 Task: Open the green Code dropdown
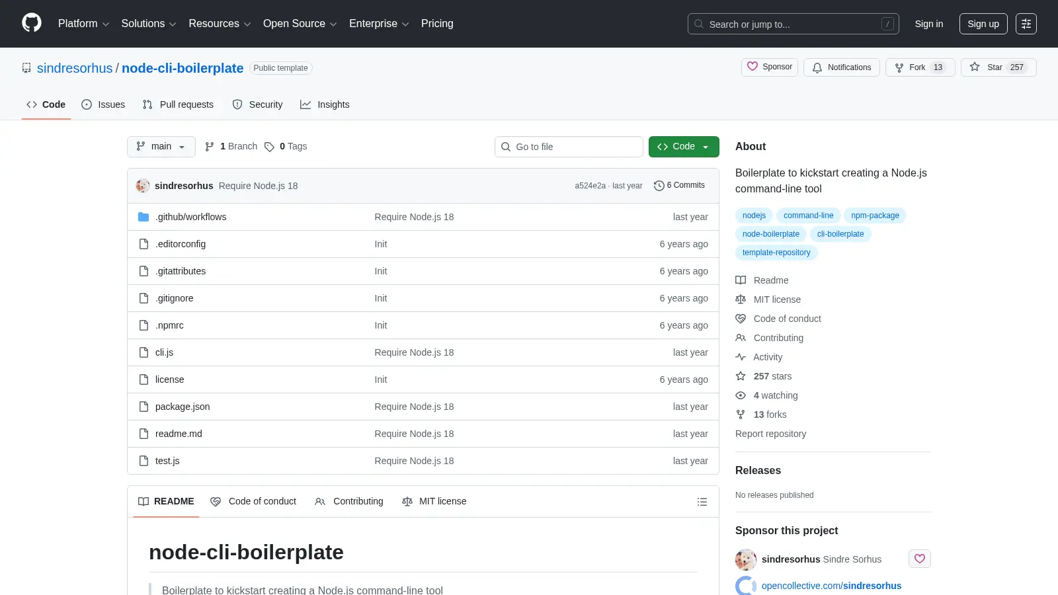click(x=684, y=147)
